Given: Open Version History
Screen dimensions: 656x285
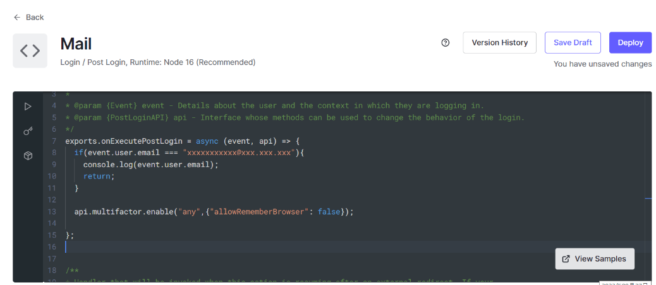Looking at the screenshot, I should click(499, 43).
